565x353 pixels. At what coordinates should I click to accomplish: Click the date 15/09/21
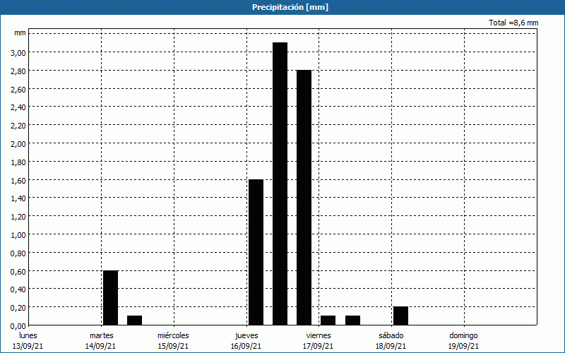(173, 346)
